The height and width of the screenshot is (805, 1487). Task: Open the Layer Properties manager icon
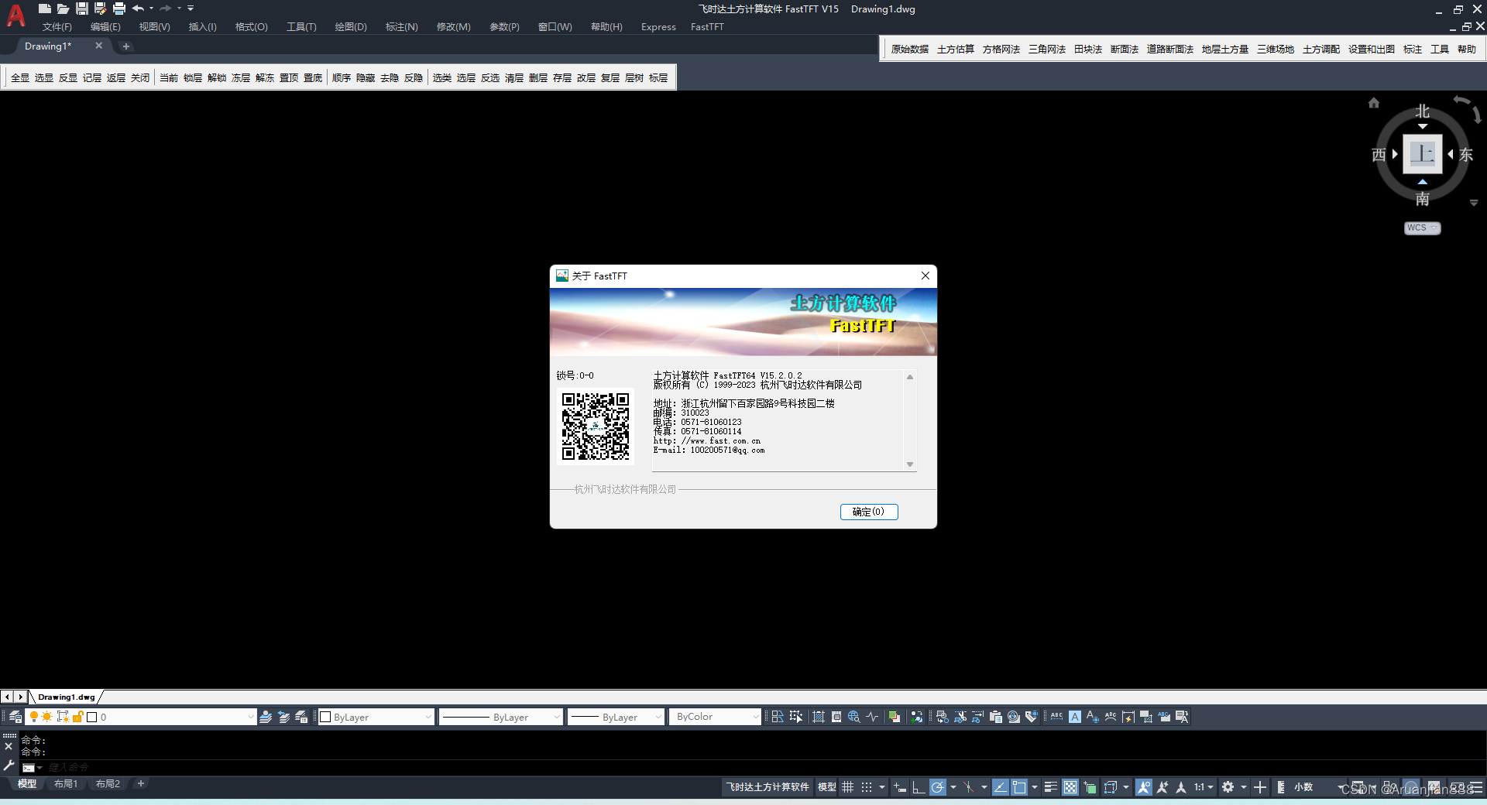(x=15, y=717)
